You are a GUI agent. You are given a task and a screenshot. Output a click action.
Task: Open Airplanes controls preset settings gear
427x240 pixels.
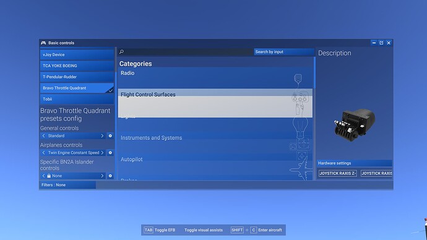click(x=110, y=153)
